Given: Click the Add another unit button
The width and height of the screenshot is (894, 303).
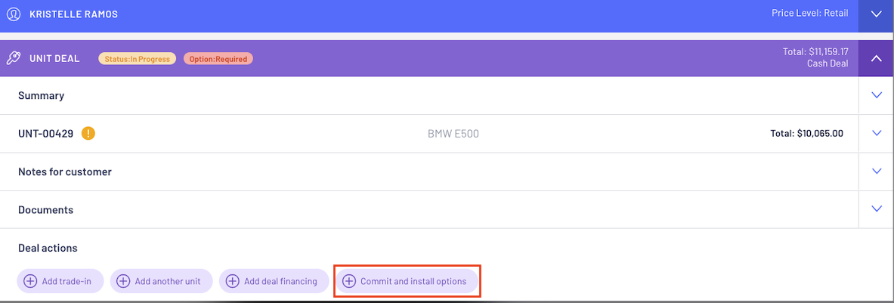Looking at the screenshot, I should (162, 281).
